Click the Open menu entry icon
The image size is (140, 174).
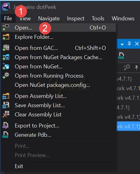6,27
